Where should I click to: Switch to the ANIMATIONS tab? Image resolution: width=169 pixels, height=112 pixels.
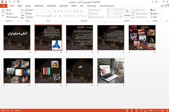(x=52, y=6)
